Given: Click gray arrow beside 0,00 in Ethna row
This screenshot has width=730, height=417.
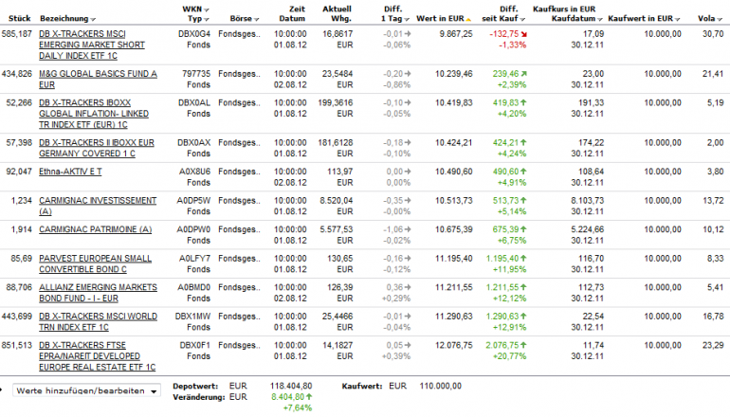Looking at the screenshot, I should [408, 172].
